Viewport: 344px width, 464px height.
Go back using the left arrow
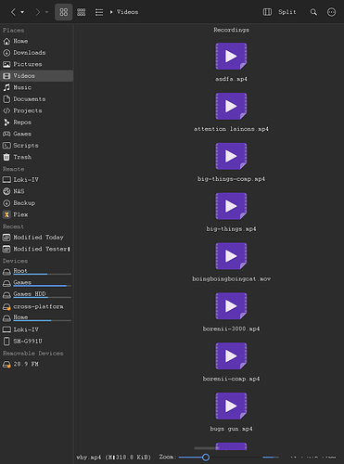[13, 12]
